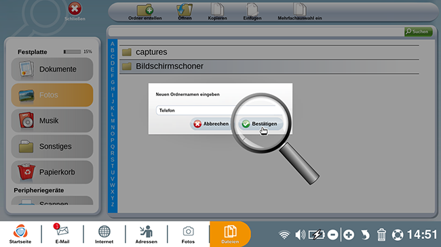Jump to letter M in the alphabet index

pyautogui.click(x=113, y=121)
